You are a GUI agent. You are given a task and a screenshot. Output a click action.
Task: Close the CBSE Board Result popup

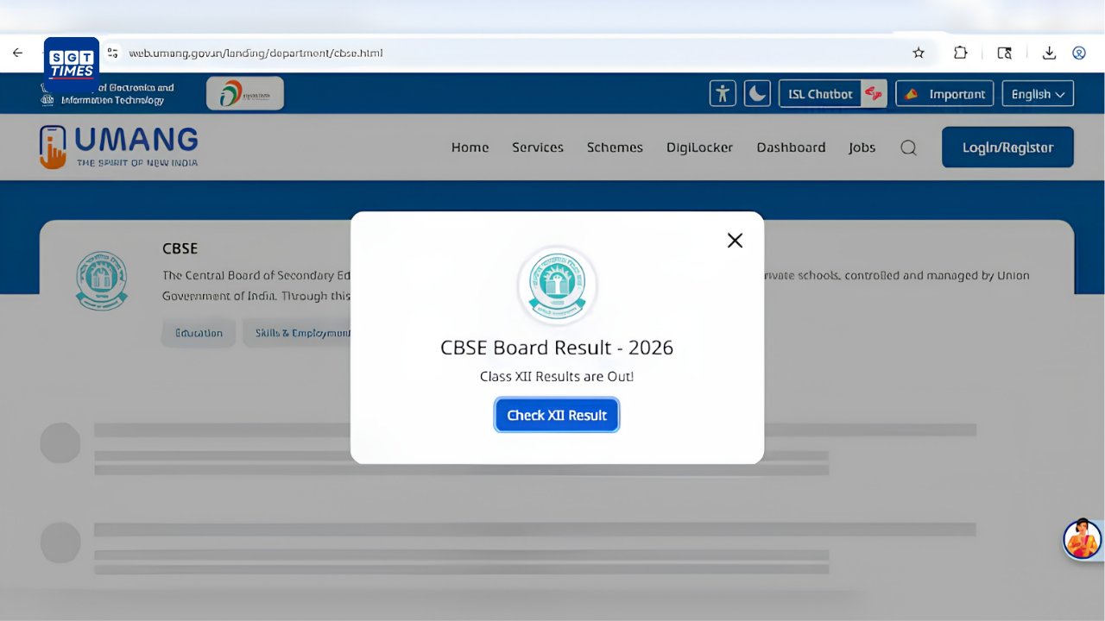735,241
